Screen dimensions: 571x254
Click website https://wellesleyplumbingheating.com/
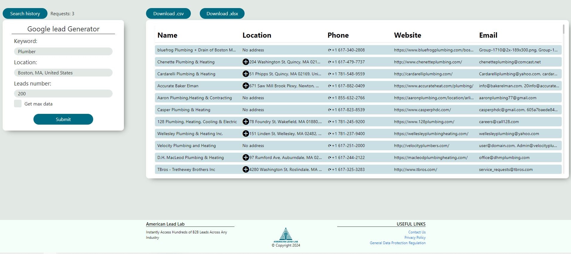click(x=431, y=134)
